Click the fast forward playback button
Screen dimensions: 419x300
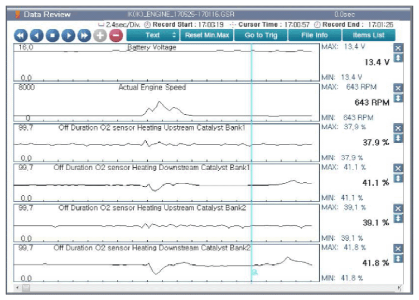coord(84,36)
